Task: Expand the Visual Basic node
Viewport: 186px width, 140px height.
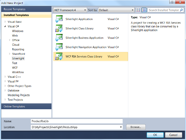Action: click(5, 22)
